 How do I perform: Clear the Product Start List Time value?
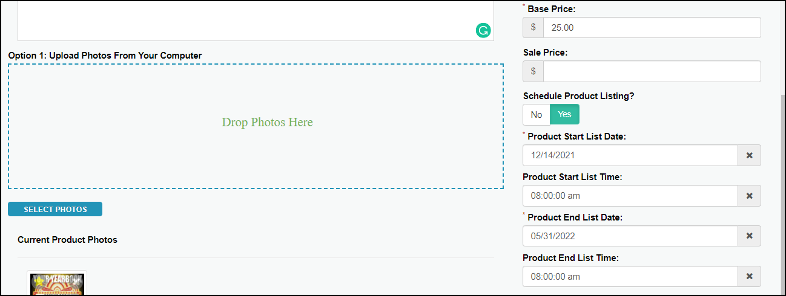(x=749, y=196)
